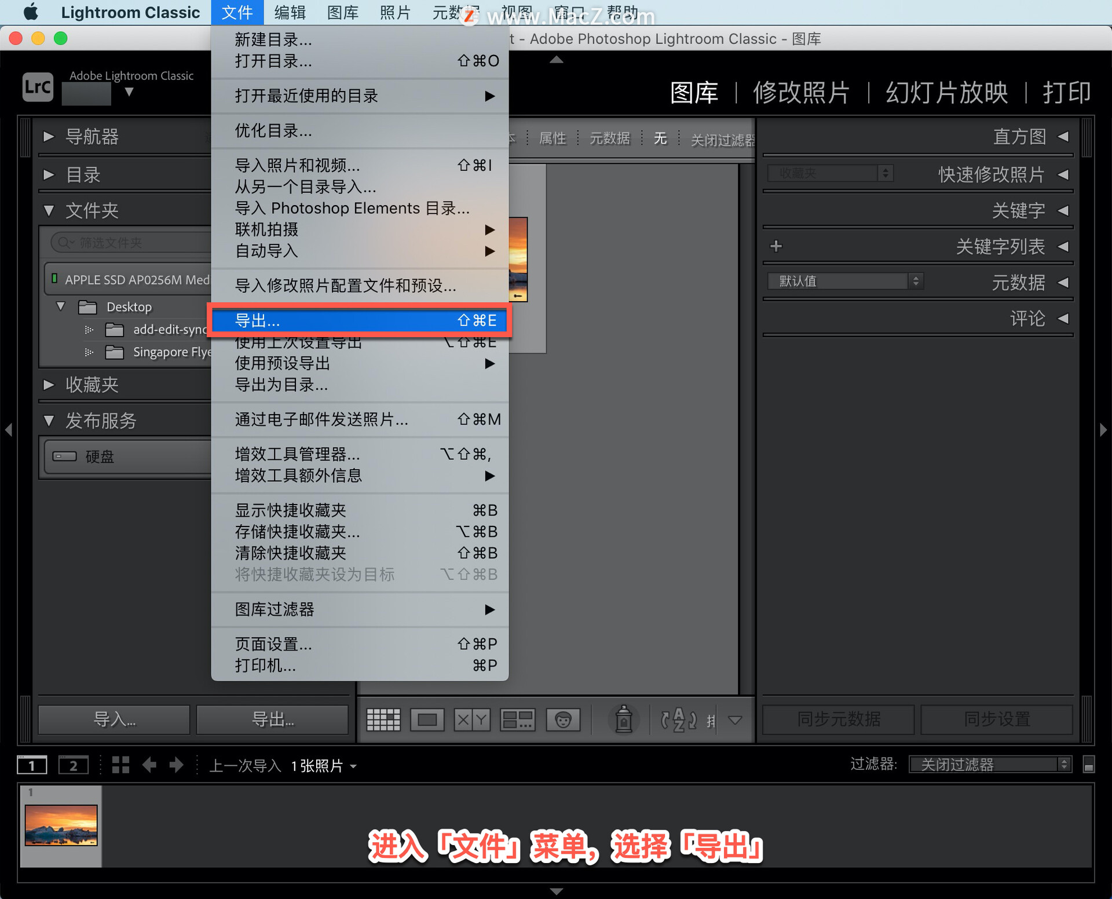Open 打开最近使用的目录 submenu
The width and height of the screenshot is (1112, 899).
pyautogui.click(x=360, y=96)
